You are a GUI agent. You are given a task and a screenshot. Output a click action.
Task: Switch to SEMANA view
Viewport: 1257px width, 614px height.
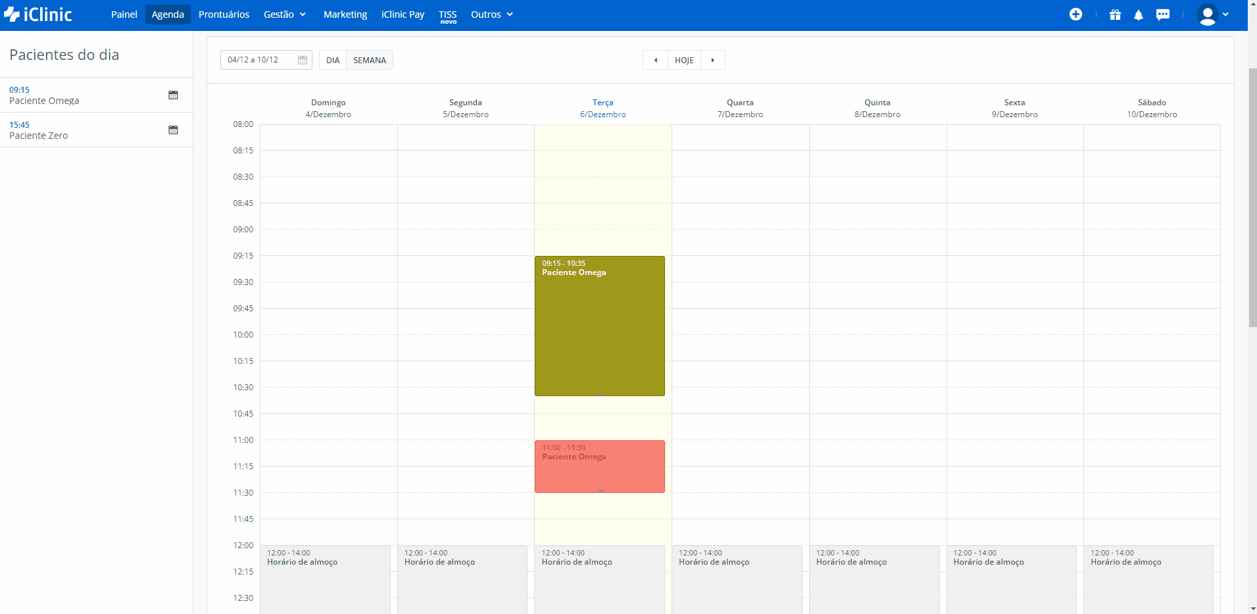click(x=370, y=61)
